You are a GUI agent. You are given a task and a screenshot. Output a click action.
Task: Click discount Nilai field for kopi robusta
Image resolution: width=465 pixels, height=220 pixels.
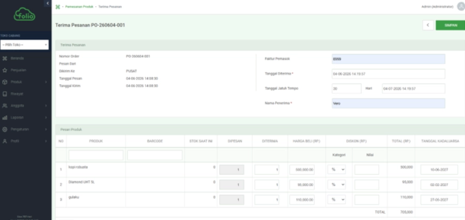(366, 169)
